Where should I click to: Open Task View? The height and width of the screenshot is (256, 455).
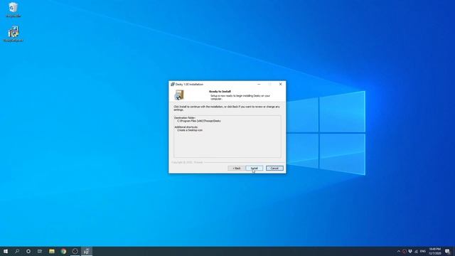40,251
